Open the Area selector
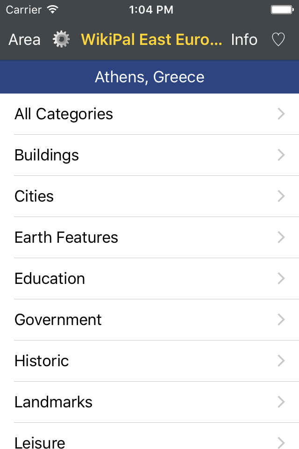Viewport: 299px width, 449px height. tap(24, 39)
